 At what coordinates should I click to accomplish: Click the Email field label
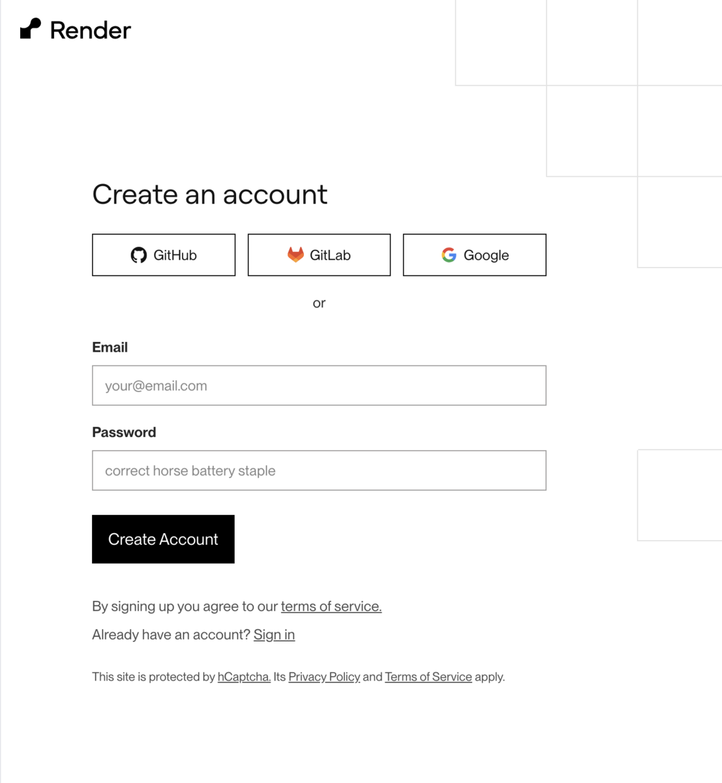(110, 347)
